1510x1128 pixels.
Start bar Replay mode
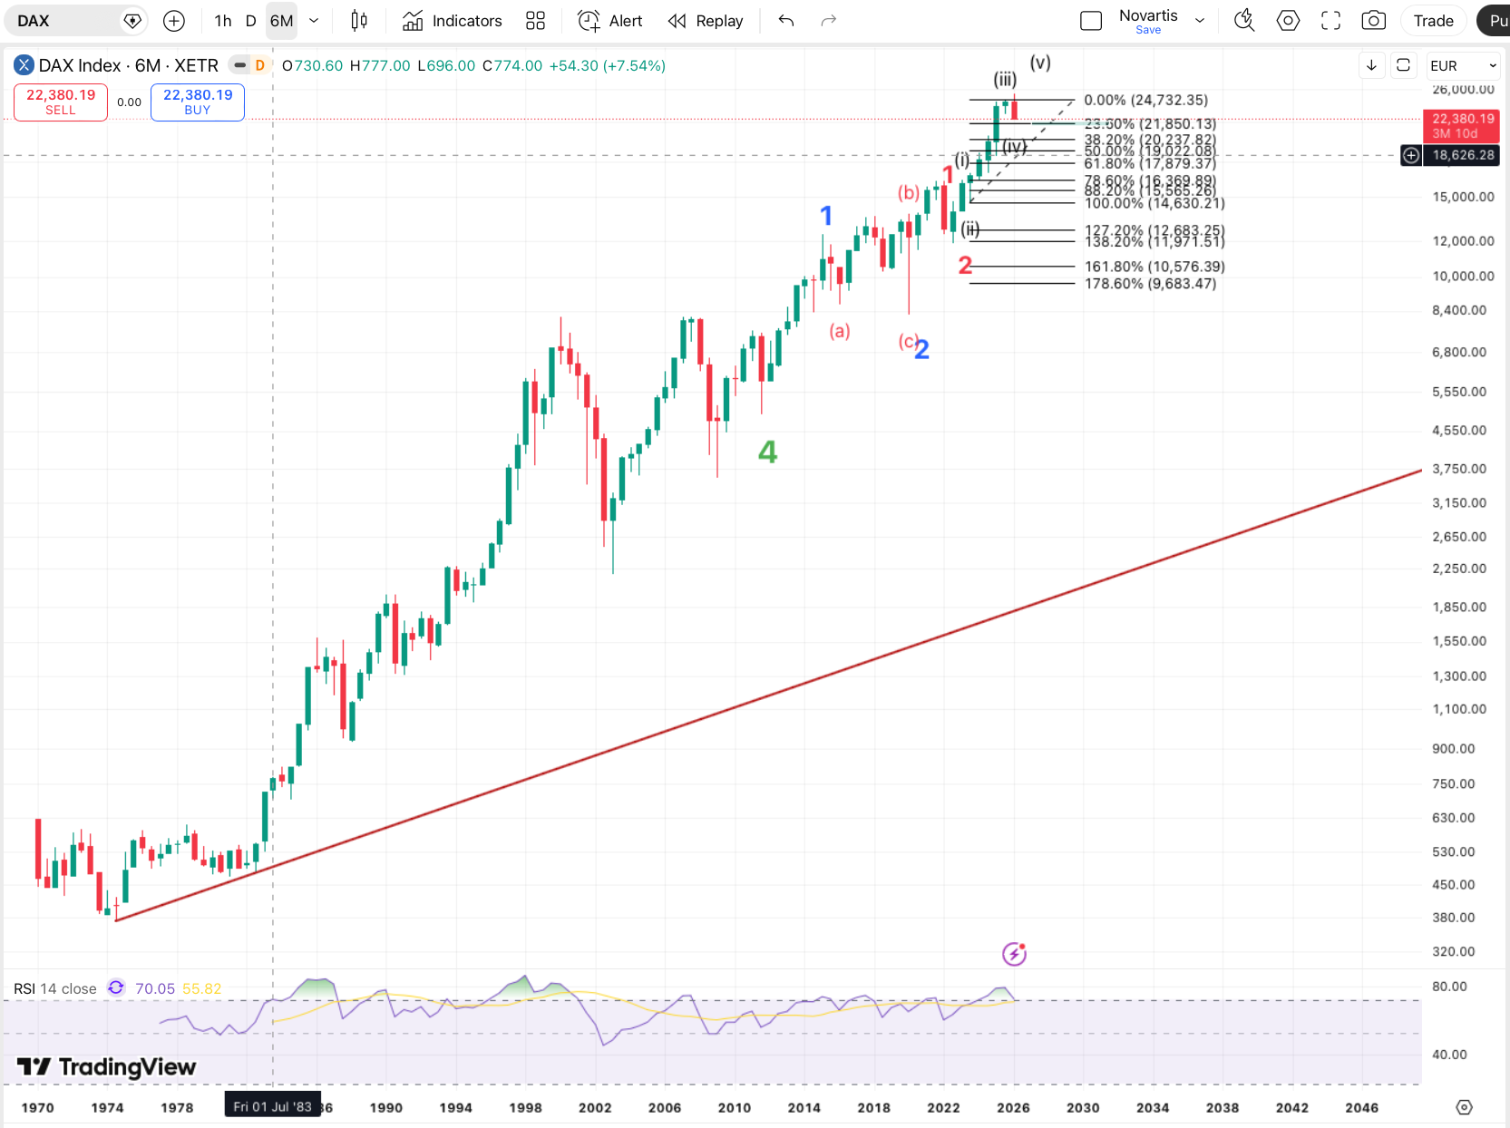pyautogui.click(x=706, y=21)
